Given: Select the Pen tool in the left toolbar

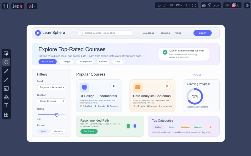Looking at the screenshot, I should (x=6, y=71).
